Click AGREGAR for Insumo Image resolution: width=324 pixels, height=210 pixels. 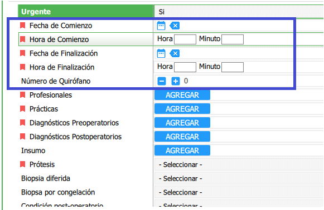[x=182, y=151]
